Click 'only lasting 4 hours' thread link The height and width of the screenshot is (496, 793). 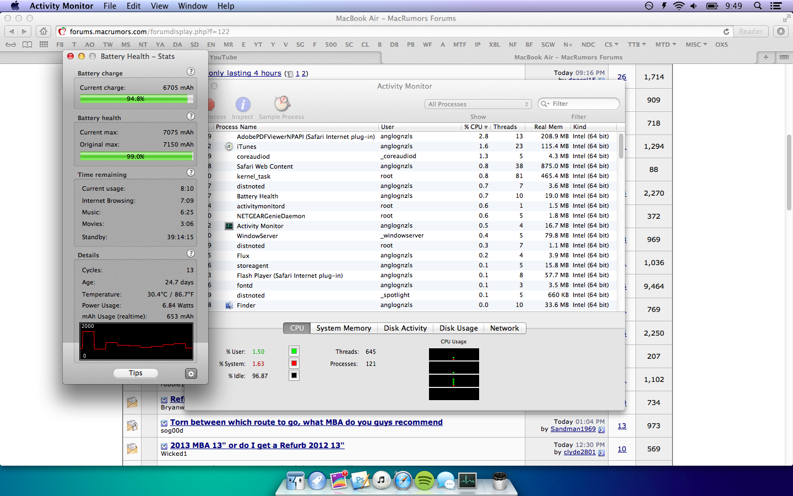[x=245, y=73]
